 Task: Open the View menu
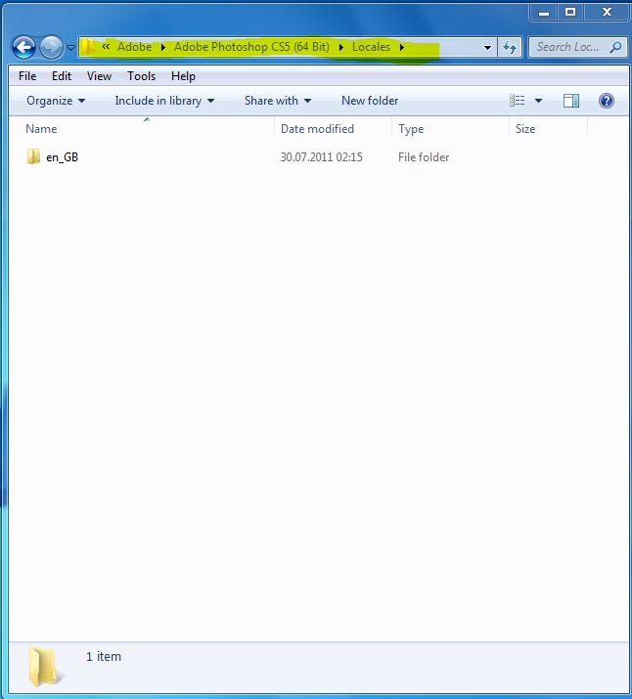(99, 76)
